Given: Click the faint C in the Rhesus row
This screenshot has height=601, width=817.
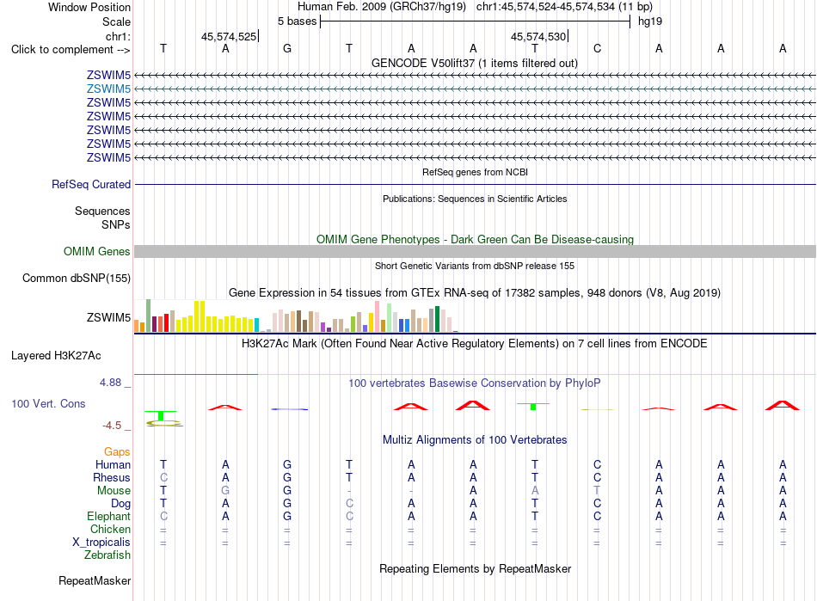Looking at the screenshot, I should [163, 477].
